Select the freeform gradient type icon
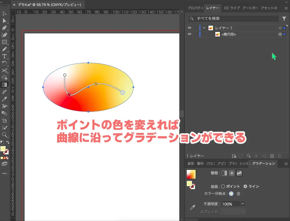 (x=239, y=173)
